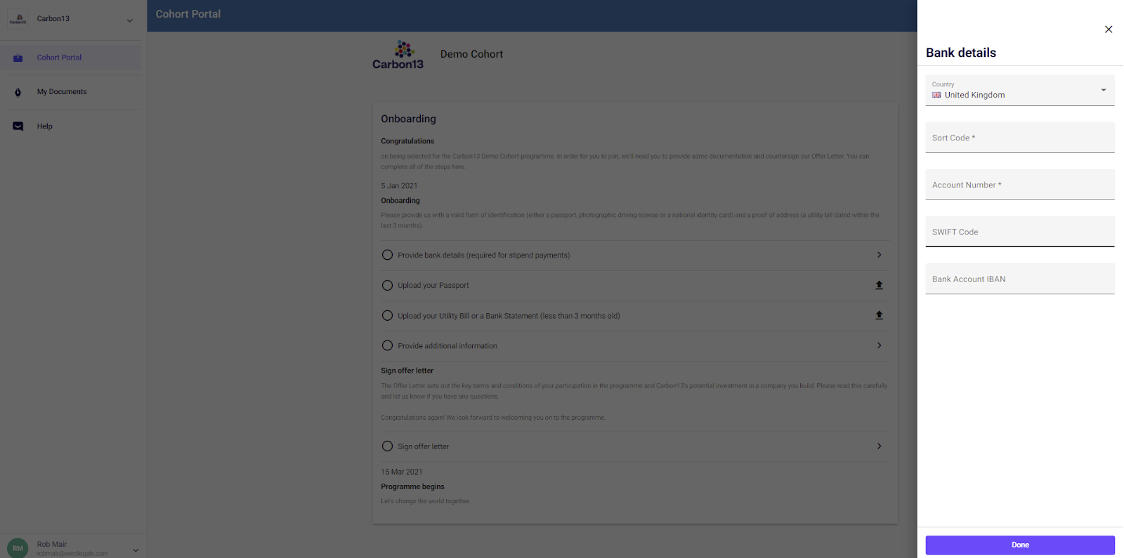
Task: Toggle the Provide bank details circle
Action: click(x=387, y=255)
